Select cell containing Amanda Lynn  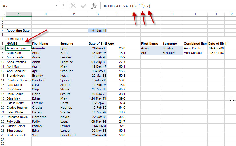point(19,48)
